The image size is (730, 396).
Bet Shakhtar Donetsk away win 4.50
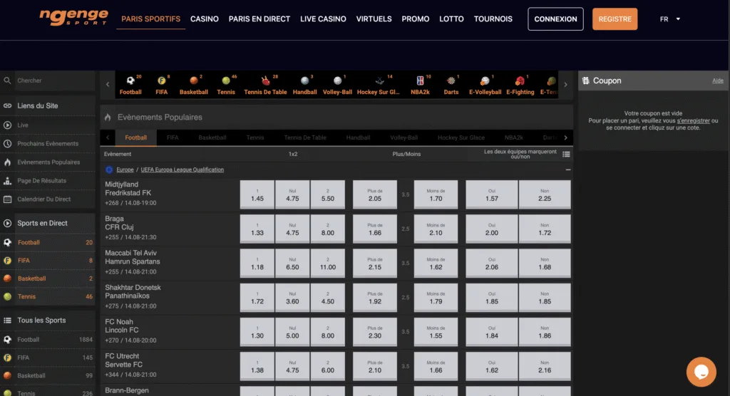pos(328,297)
